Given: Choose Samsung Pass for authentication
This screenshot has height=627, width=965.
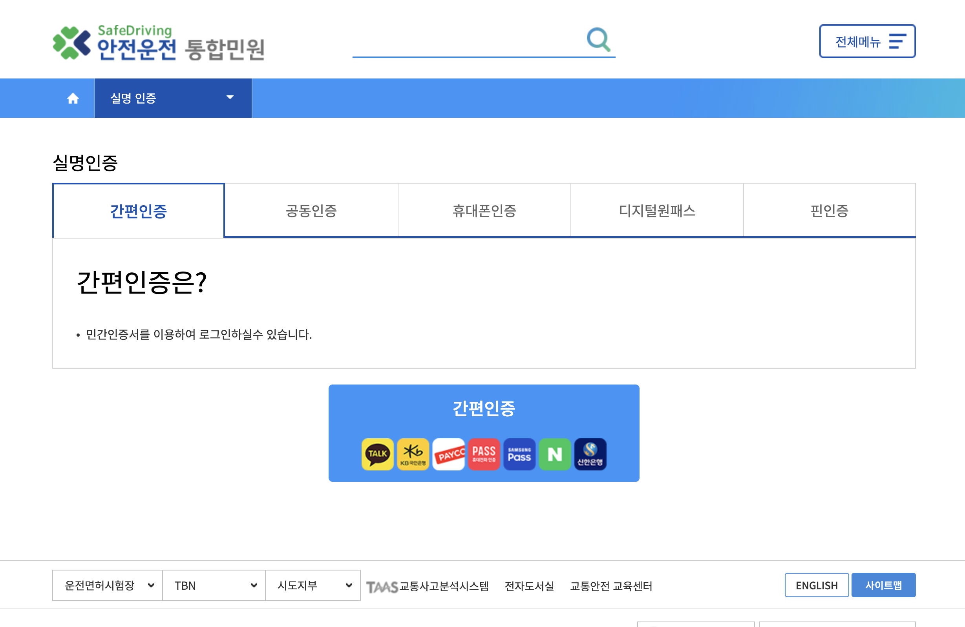Looking at the screenshot, I should click(x=519, y=454).
